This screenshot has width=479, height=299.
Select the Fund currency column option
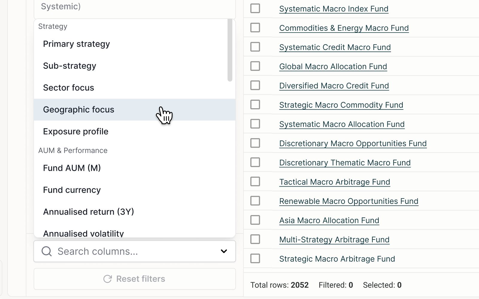pyautogui.click(x=72, y=190)
